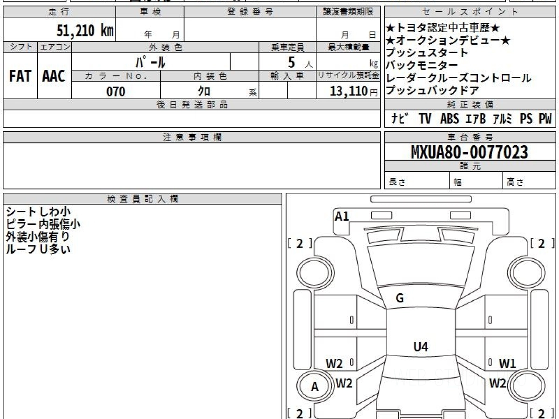
Task: Click the FAT shift value
Action: point(20,76)
